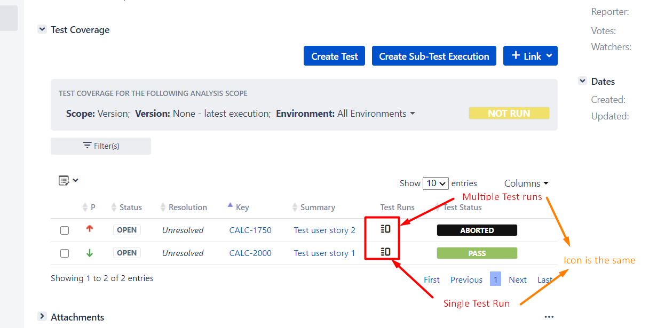This screenshot has height=328, width=665.
Task: Open the Link dropdown button
Action: pos(530,56)
